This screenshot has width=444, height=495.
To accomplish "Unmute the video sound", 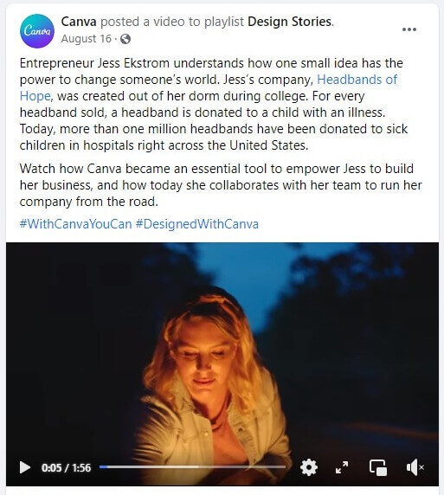I will pos(415,467).
